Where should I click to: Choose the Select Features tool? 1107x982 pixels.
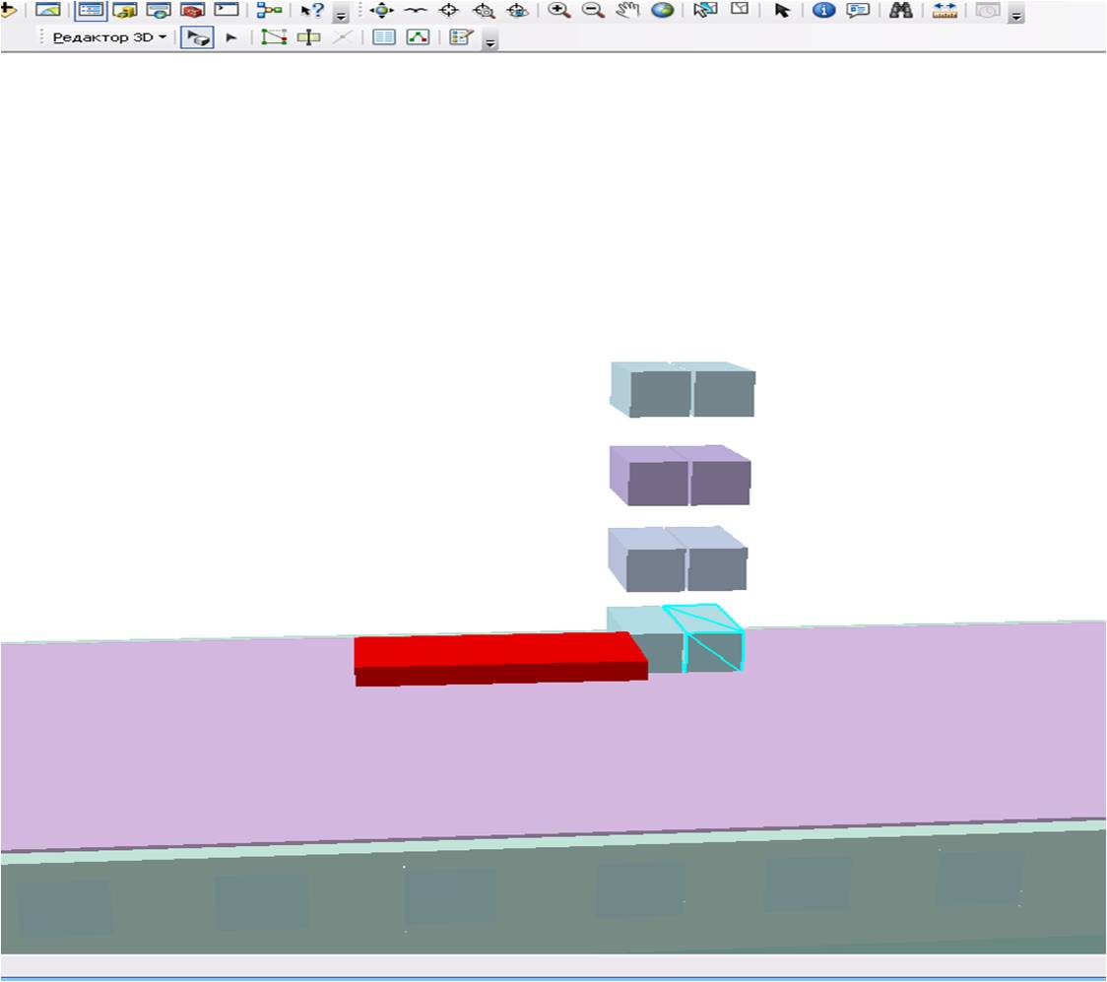point(704,10)
